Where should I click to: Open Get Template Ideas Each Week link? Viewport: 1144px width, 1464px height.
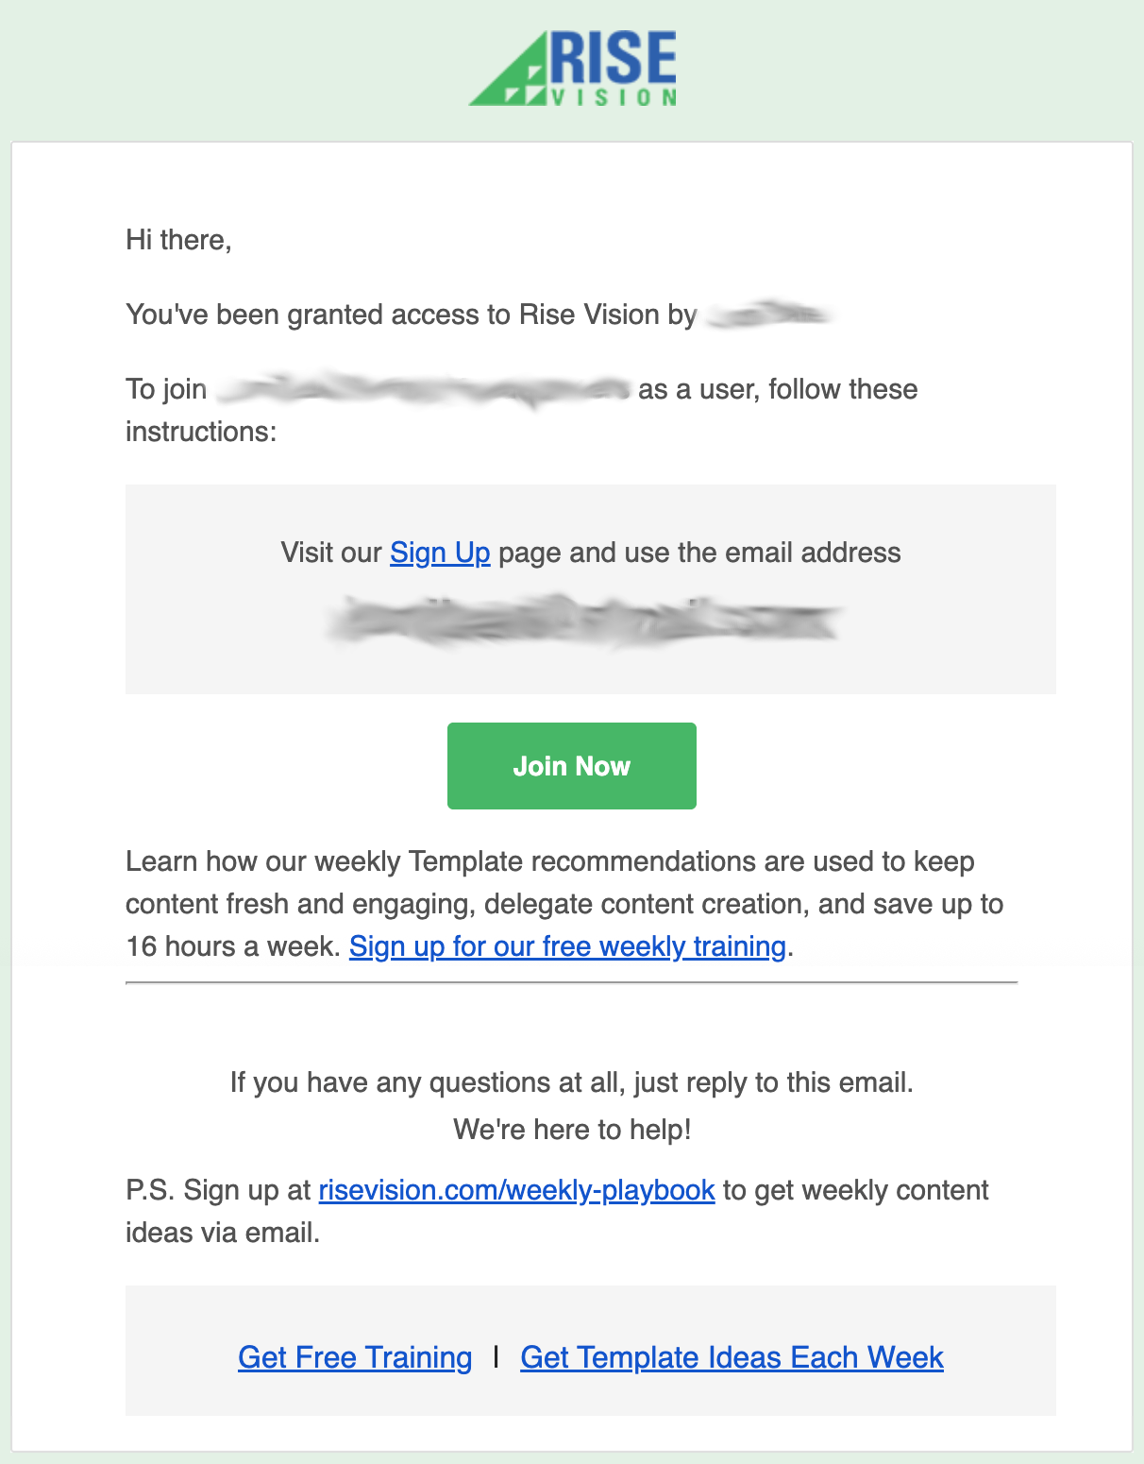coord(732,1357)
